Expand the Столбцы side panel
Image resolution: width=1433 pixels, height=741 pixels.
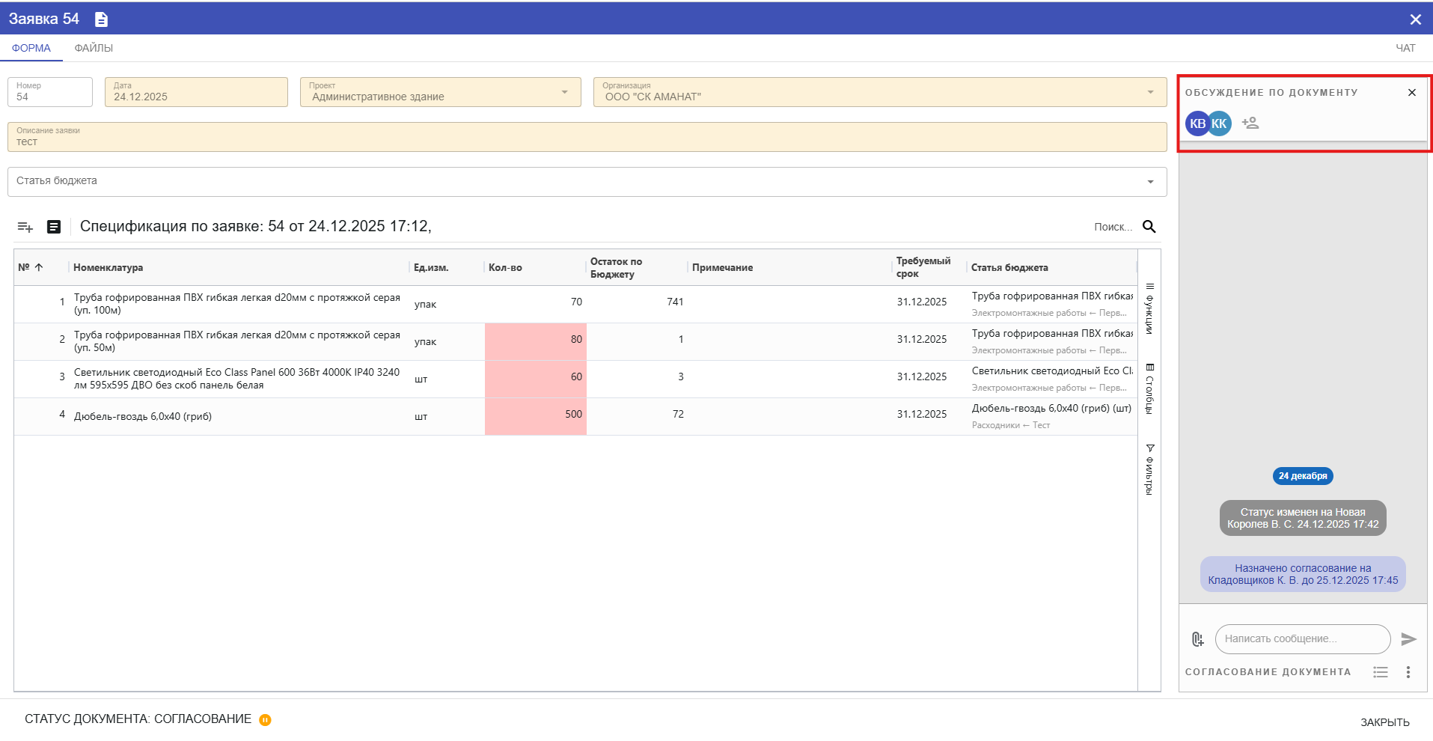pyautogui.click(x=1149, y=388)
